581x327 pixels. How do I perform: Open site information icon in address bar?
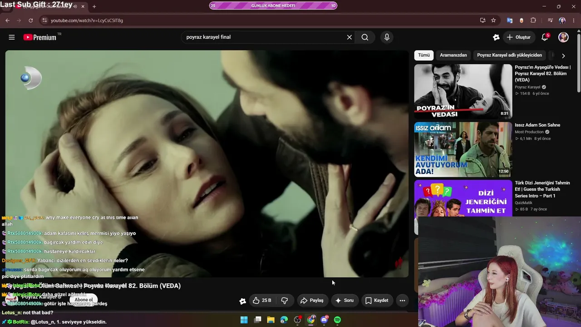44,20
